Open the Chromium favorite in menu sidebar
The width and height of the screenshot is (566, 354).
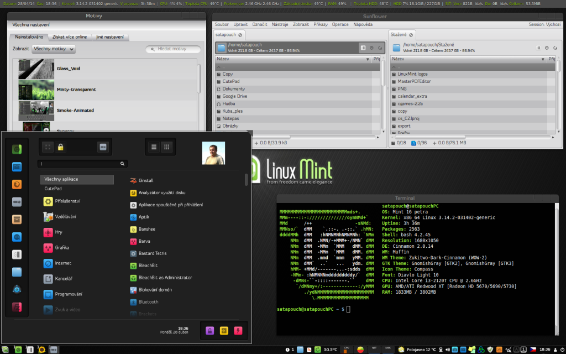[17, 149]
